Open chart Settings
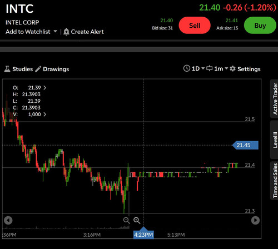Viewport: 278px width, 249px height. 249,69
